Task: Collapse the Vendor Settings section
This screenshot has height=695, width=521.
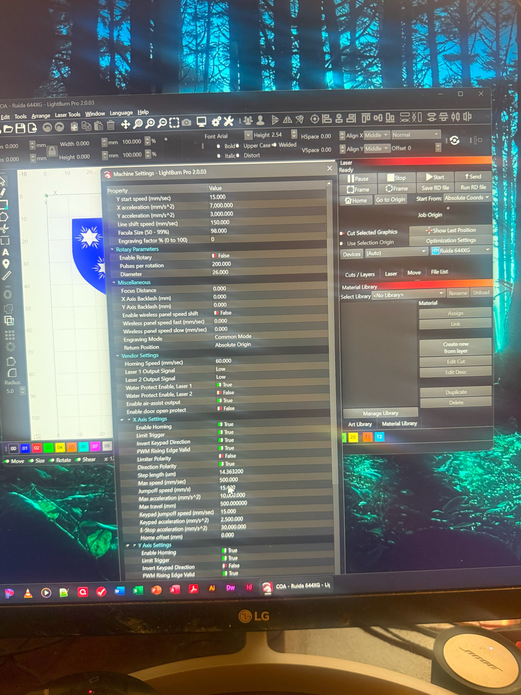Action: click(x=117, y=355)
